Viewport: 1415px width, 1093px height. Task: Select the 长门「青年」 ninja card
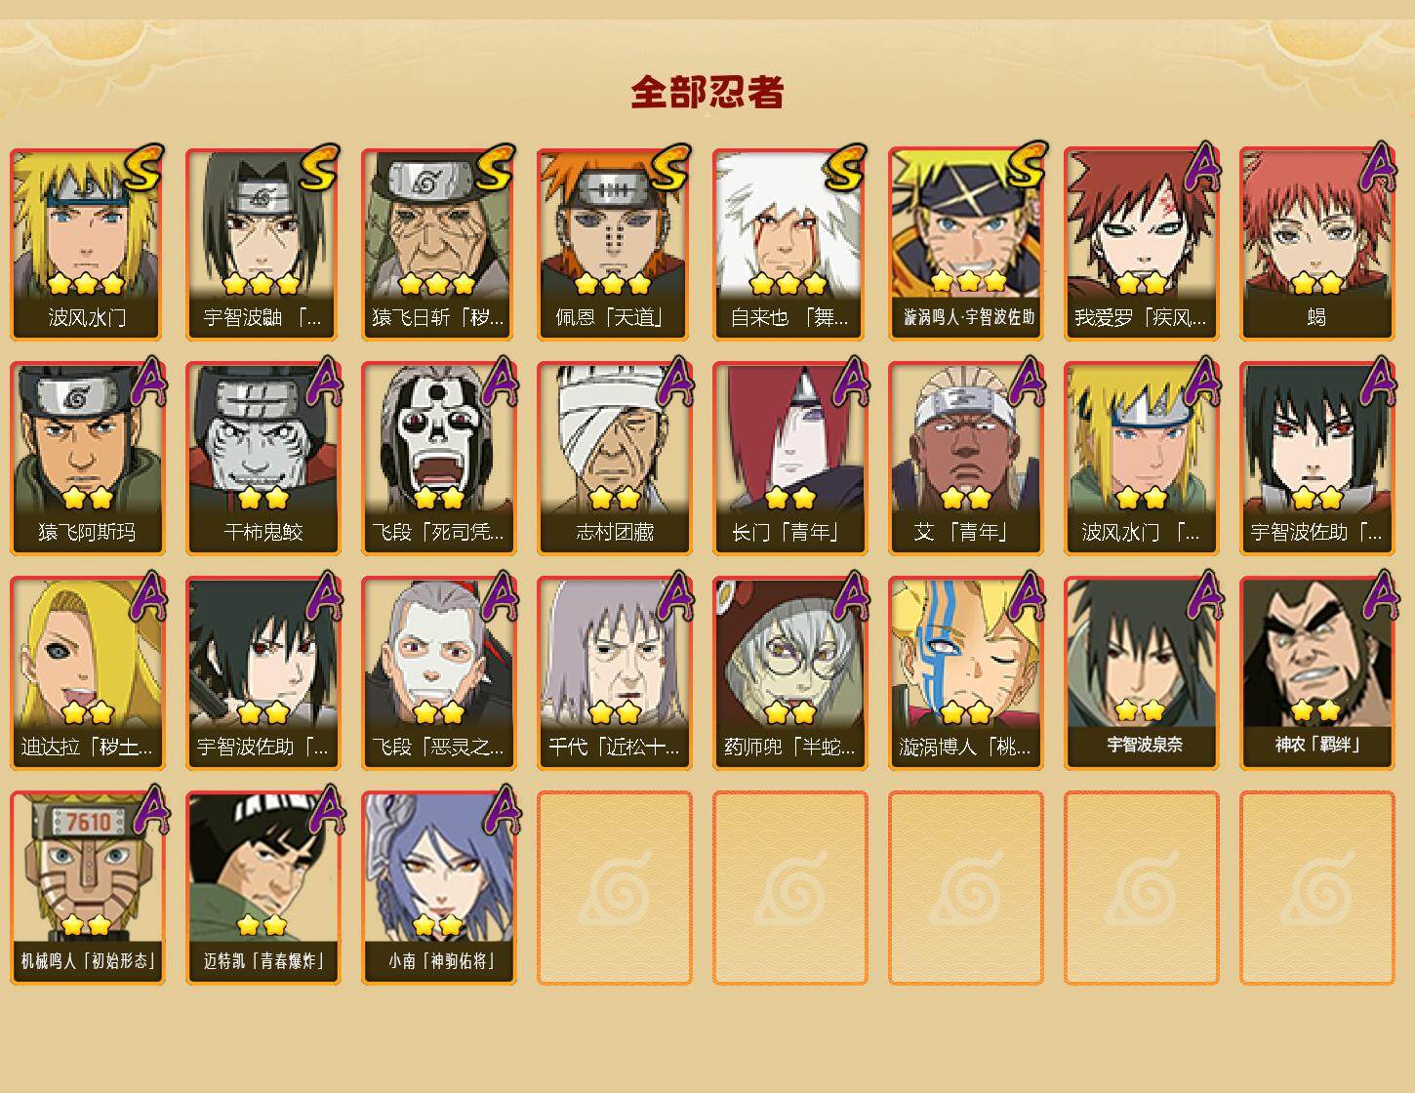(x=790, y=459)
